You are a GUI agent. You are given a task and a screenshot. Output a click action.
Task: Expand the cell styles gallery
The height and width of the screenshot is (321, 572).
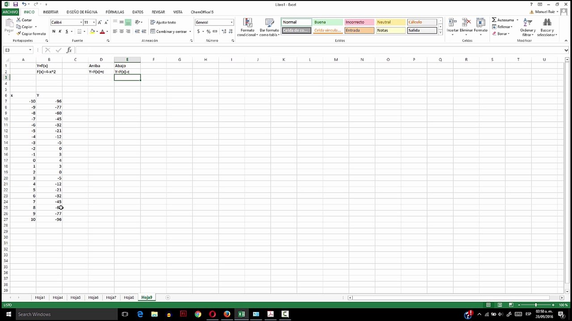(440, 33)
